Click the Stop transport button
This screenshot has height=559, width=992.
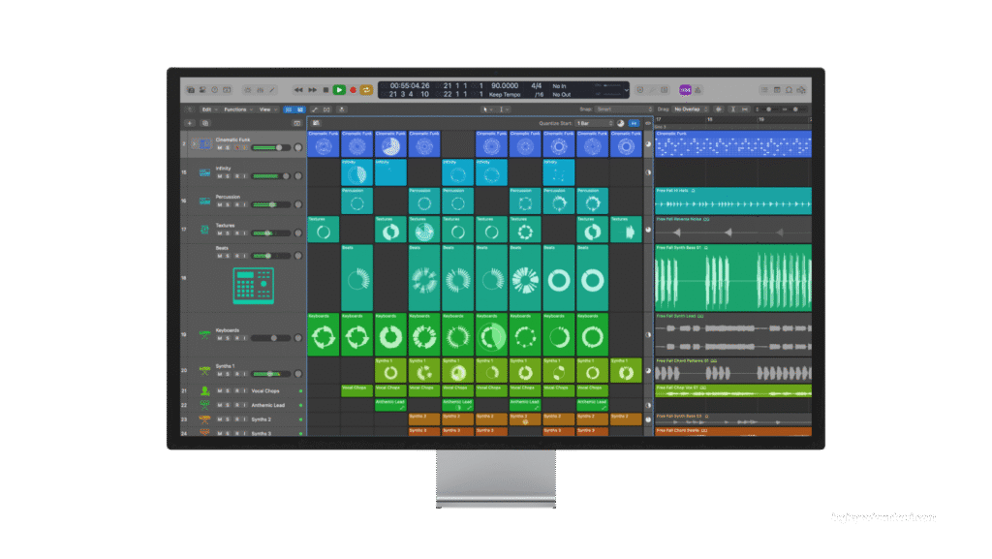pos(325,90)
